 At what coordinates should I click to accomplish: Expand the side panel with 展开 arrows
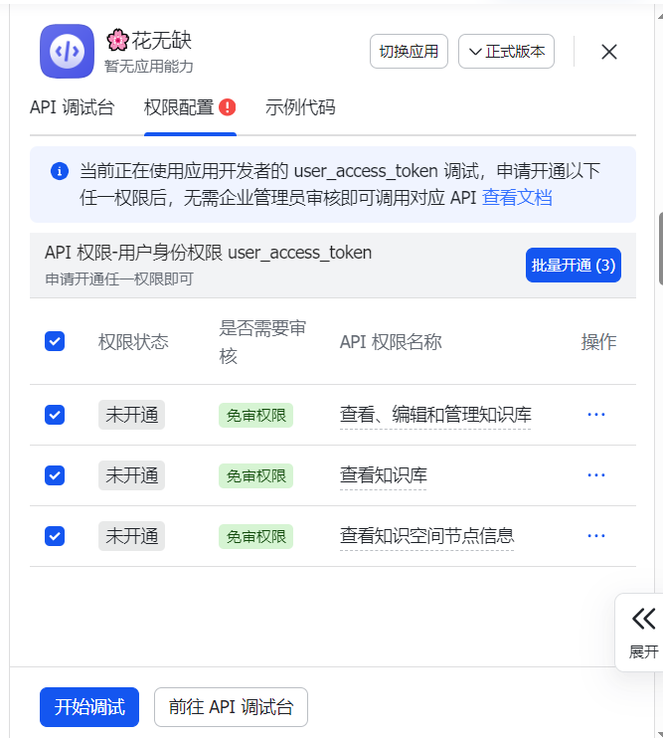[643, 632]
